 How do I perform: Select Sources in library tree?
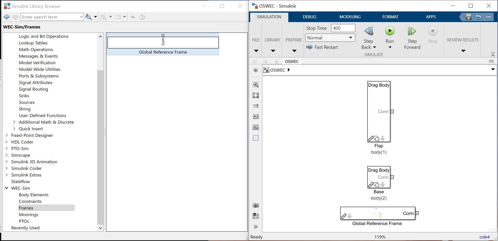point(27,102)
